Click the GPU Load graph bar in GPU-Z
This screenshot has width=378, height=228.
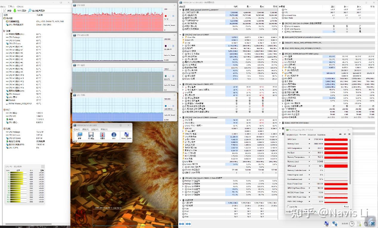pos(336,166)
